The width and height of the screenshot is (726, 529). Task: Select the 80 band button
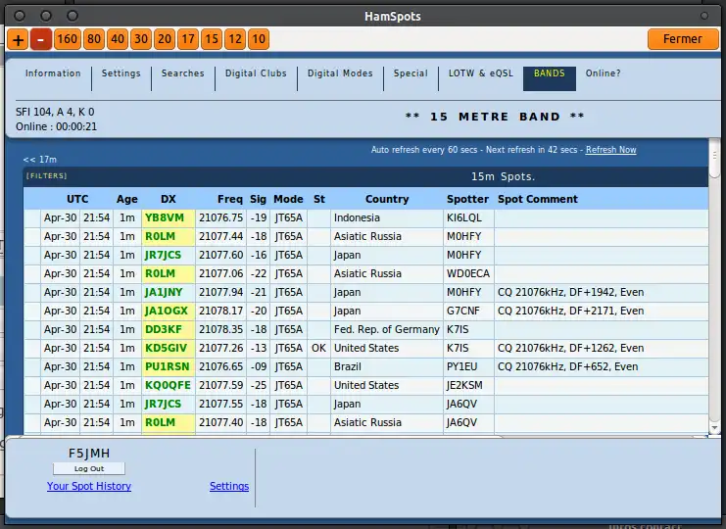click(94, 39)
